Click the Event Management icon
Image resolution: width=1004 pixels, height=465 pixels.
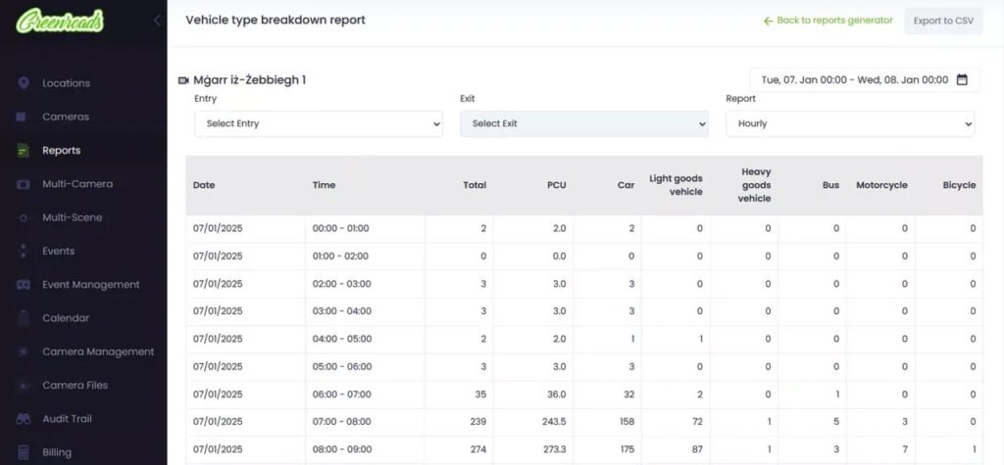point(23,285)
